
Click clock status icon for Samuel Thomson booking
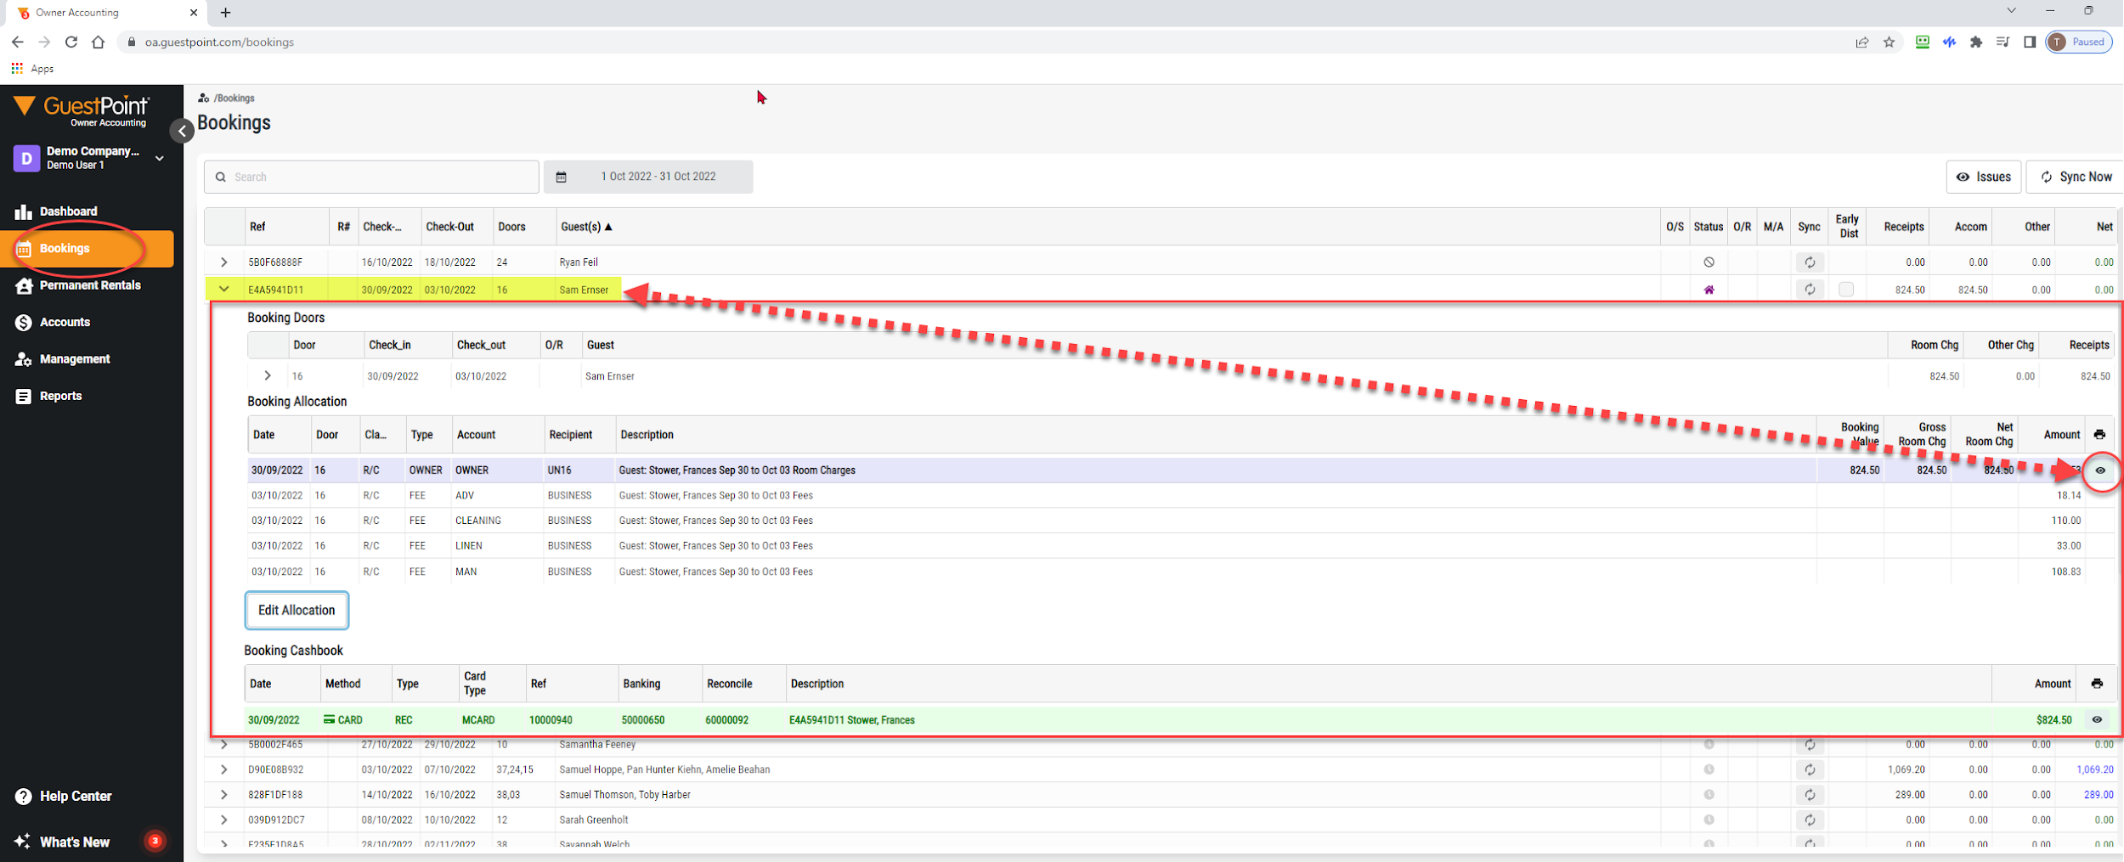click(1709, 795)
